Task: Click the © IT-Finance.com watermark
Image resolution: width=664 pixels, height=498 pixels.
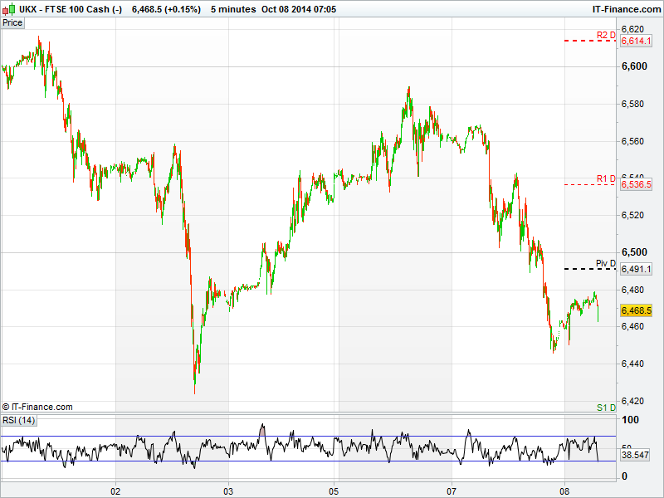Action: pyautogui.click(x=38, y=407)
